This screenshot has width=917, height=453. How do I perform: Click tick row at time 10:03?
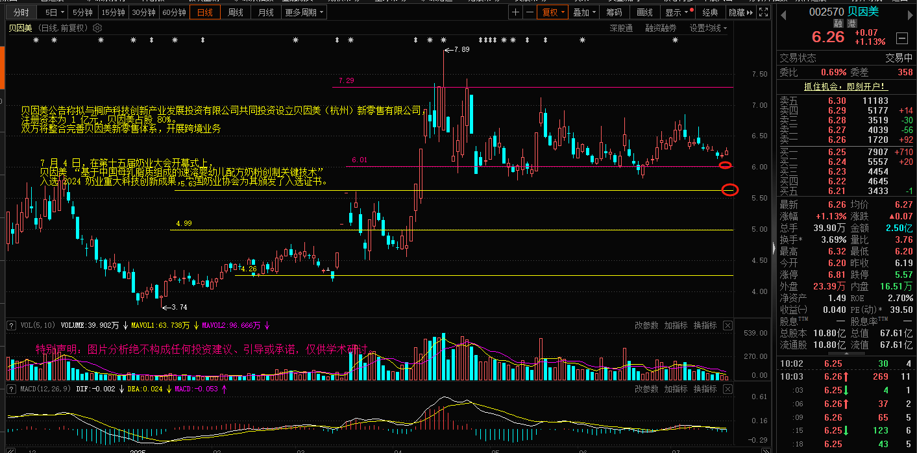[846, 376]
